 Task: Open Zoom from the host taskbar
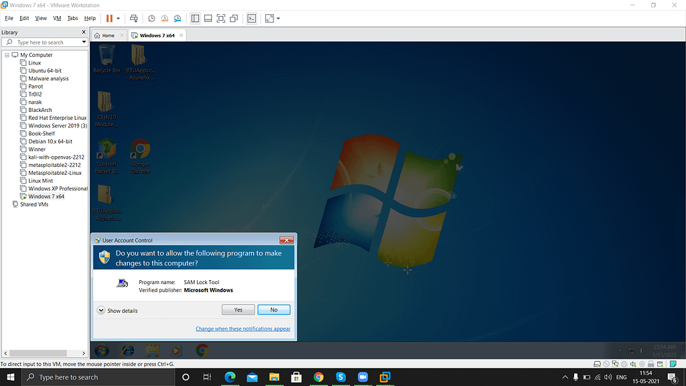[x=362, y=377]
